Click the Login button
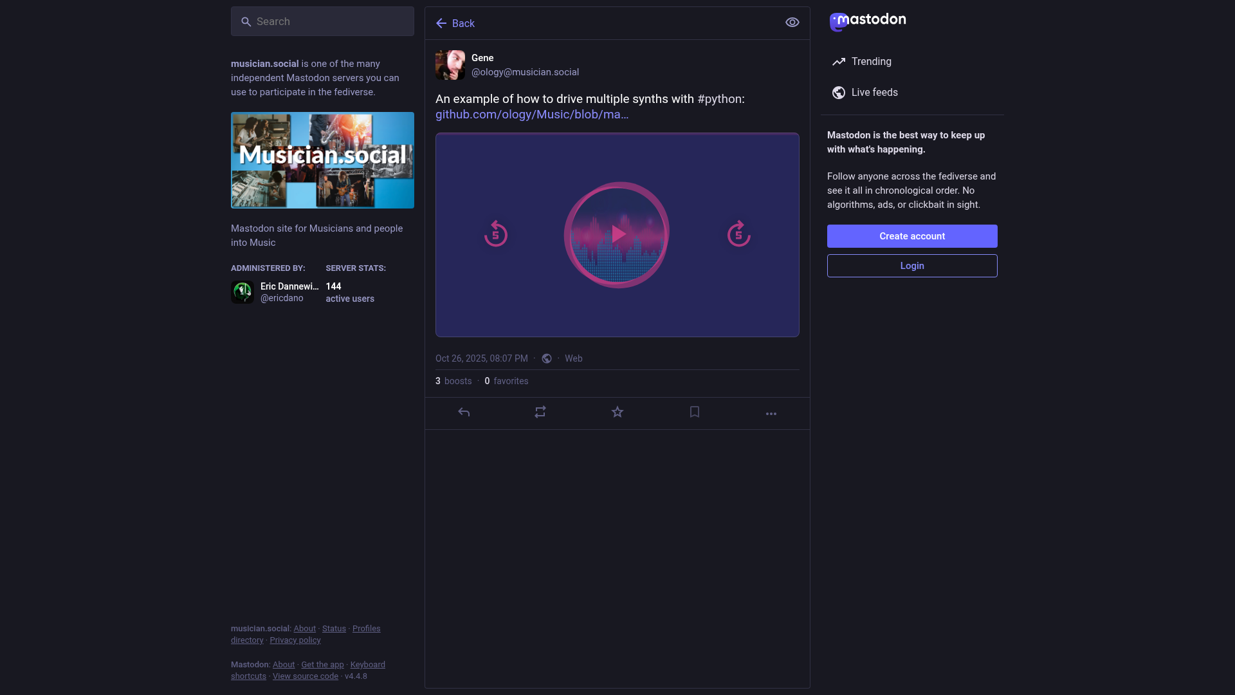This screenshot has height=695, width=1235. (911, 266)
